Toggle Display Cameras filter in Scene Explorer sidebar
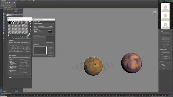Image resolution: width=173 pixels, height=97 pixels. (x=4, y=18)
